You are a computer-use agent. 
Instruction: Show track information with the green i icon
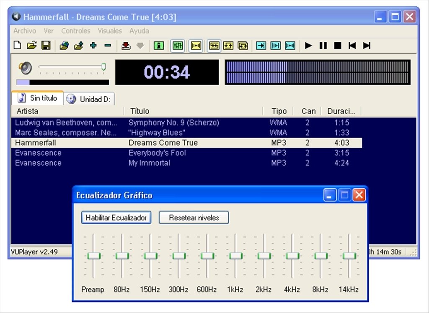click(159, 45)
